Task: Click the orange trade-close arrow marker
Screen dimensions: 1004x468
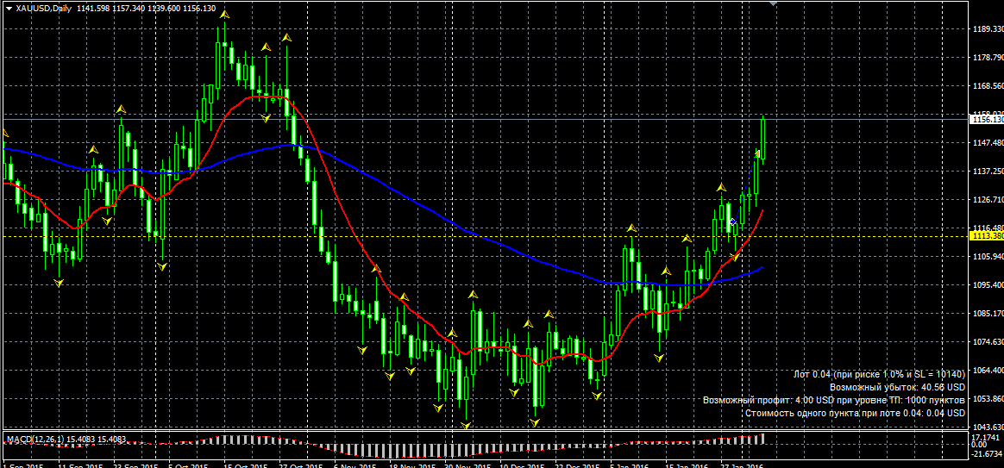Action: point(757,153)
